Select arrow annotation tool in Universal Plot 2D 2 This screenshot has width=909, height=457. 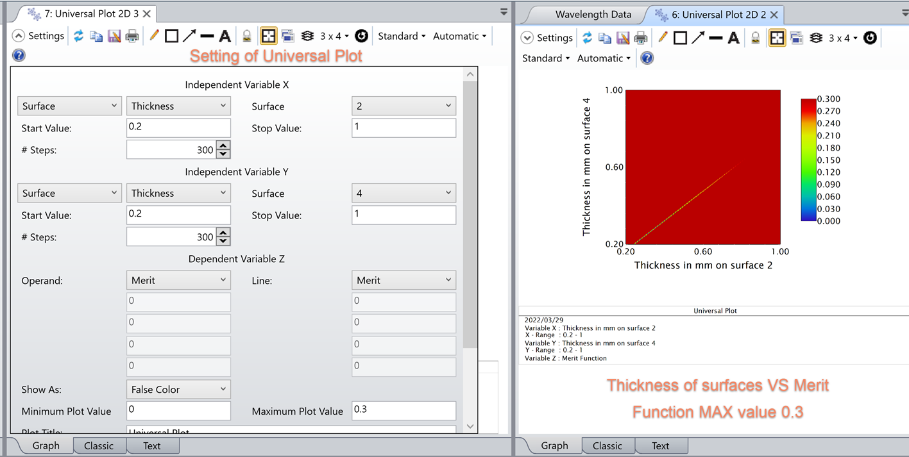[x=698, y=38]
